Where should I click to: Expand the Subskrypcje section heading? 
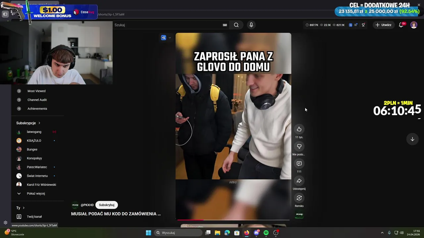(28, 123)
